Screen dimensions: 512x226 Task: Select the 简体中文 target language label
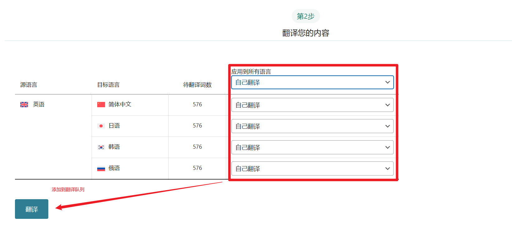click(x=120, y=104)
